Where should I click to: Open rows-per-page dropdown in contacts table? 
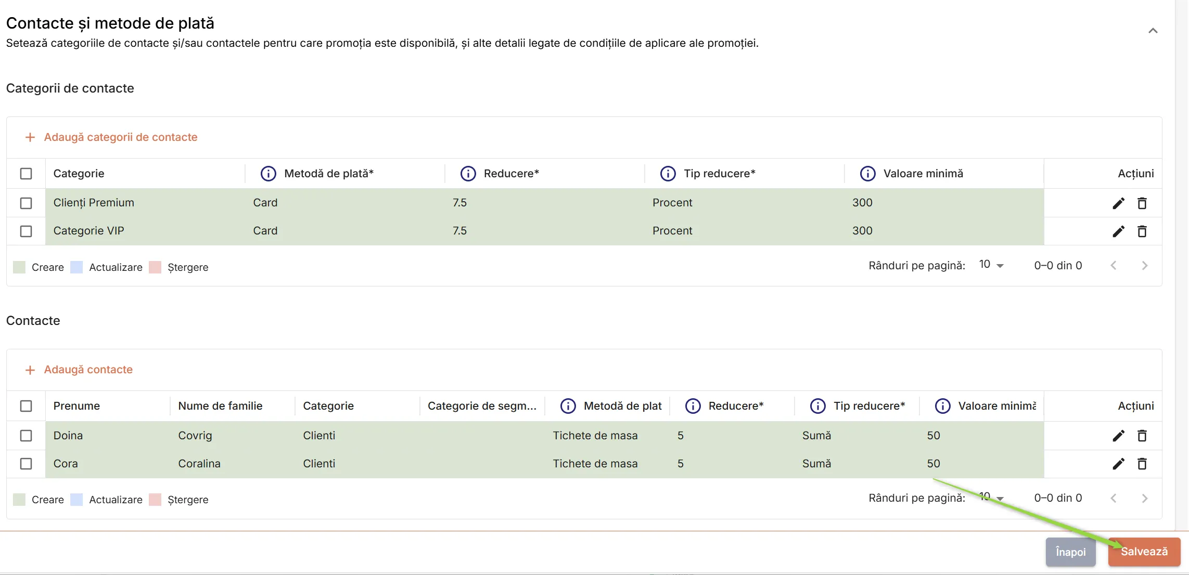click(991, 498)
